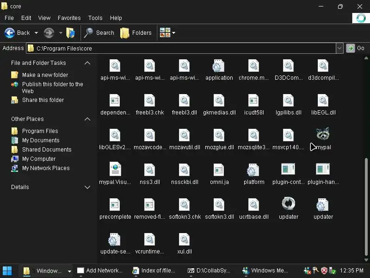Select the icudt58l file icon
Image resolution: width=370 pixels, height=278 pixels.
point(253,101)
